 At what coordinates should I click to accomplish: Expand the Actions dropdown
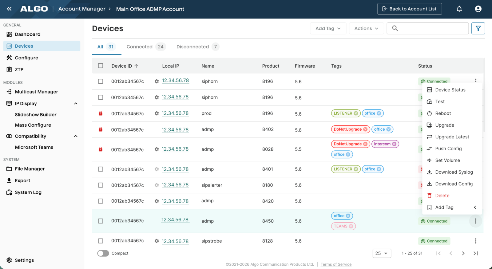(366, 28)
